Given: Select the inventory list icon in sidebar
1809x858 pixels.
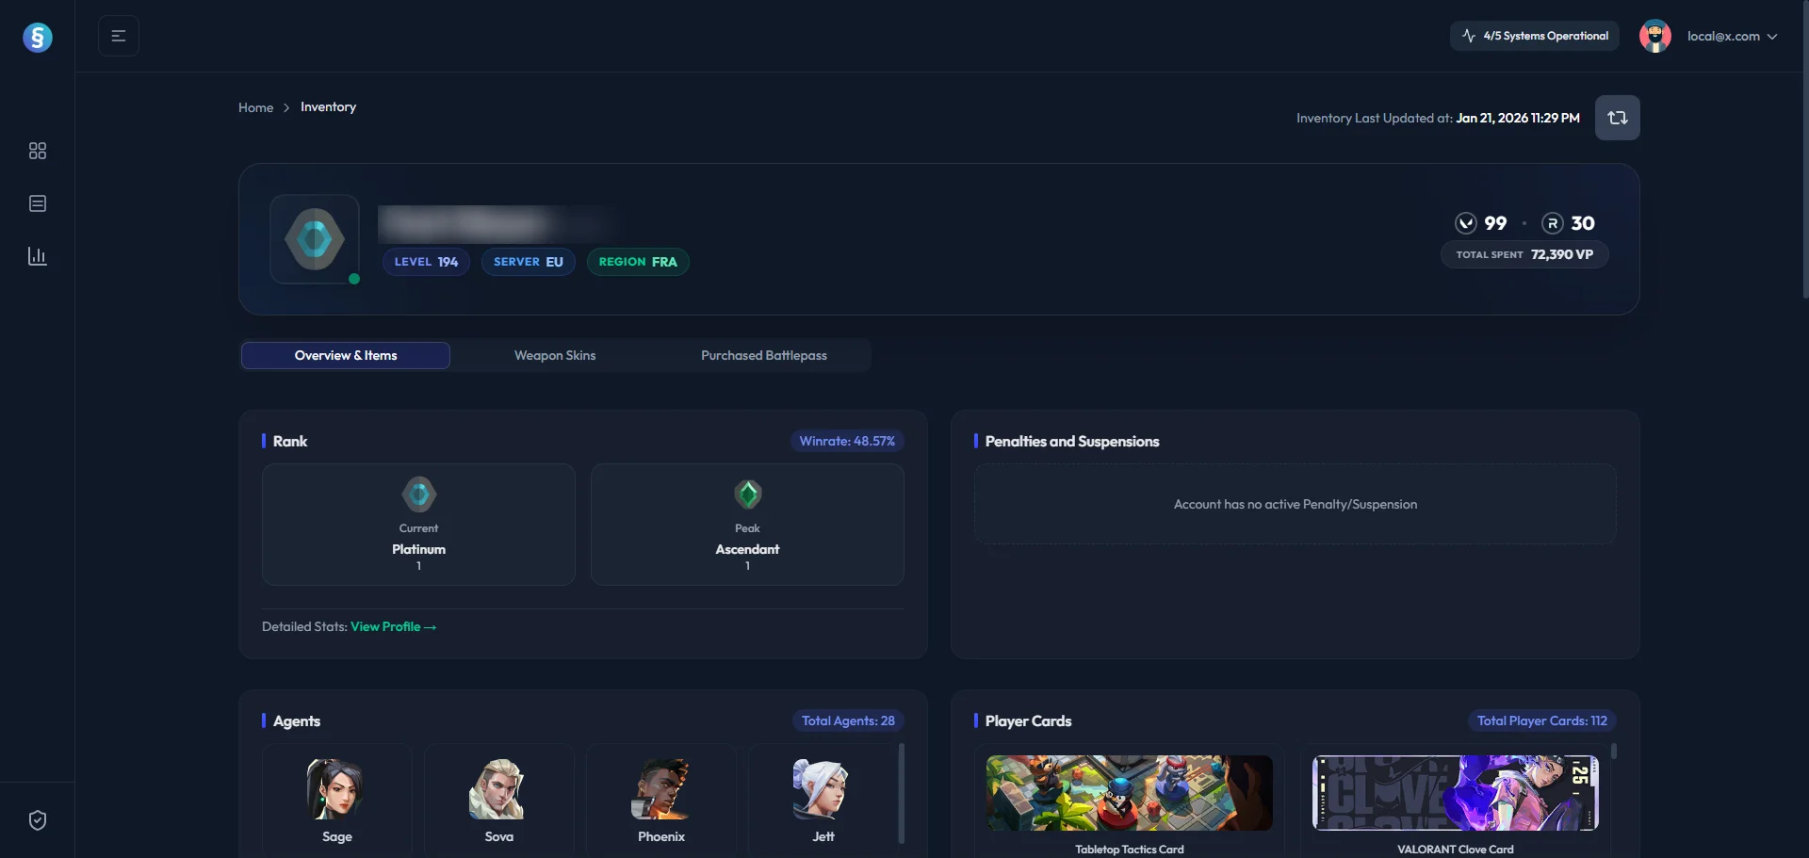Looking at the screenshot, I should pos(37,203).
